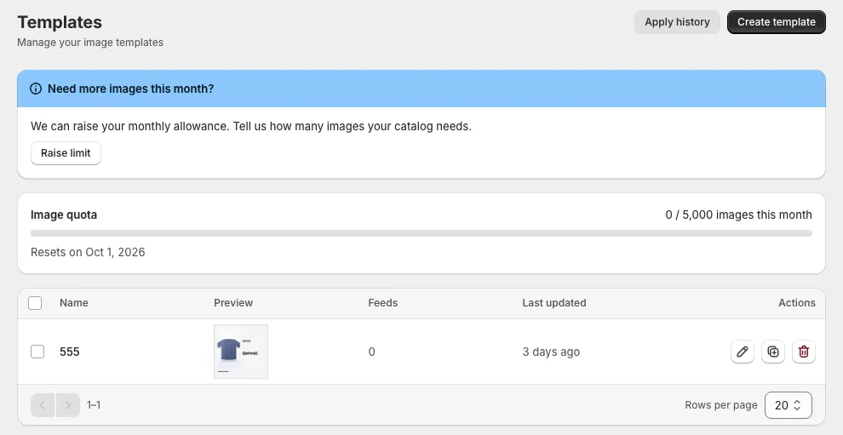The image size is (843, 435).
Task: Click the '3 days ago' cell
Action: pyautogui.click(x=551, y=352)
